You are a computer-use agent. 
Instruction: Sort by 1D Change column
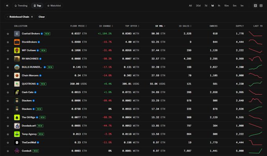(x=106, y=26)
